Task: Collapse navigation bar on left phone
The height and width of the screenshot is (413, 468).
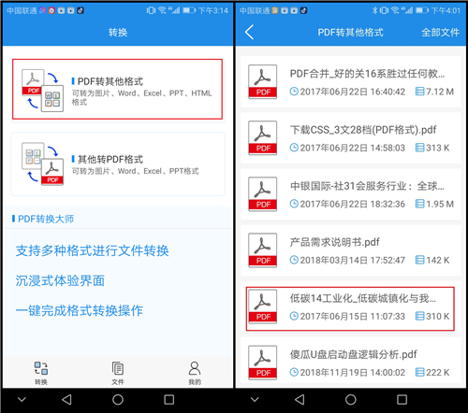Action: click(22, 399)
